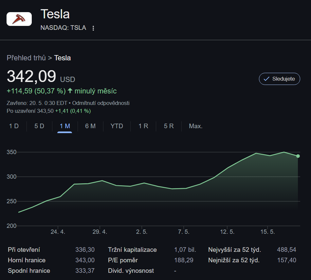The width and height of the screenshot is (311, 280).
Task: Click the Nejvyšší za 52 týd. value 488,54
Action: (x=286, y=250)
